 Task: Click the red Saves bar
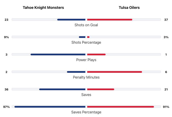pyautogui.click(x=101, y=89)
